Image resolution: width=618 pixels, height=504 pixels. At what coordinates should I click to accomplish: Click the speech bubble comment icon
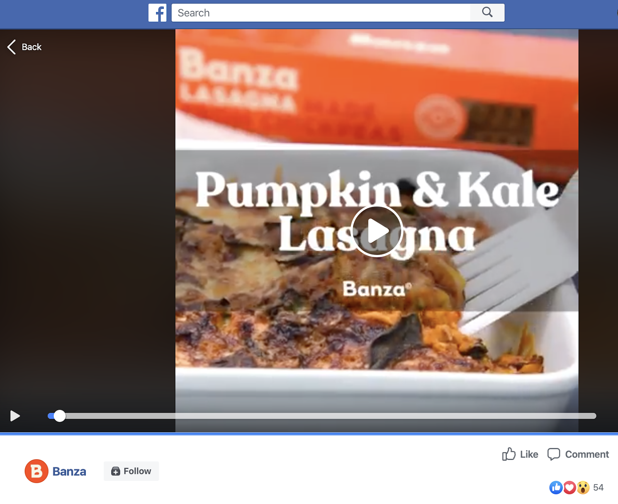click(554, 454)
